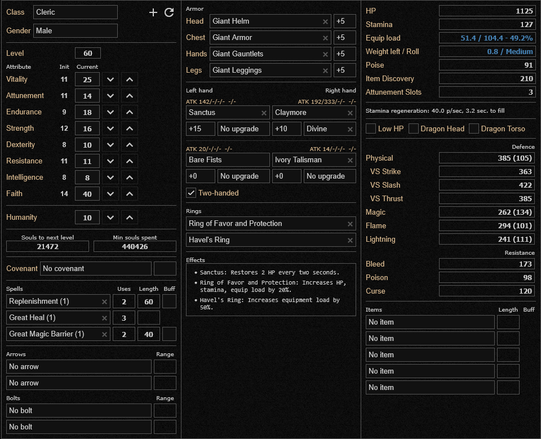Lower Endurance using the down arrow
Viewport: 541px width, 439px height.
(110, 112)
